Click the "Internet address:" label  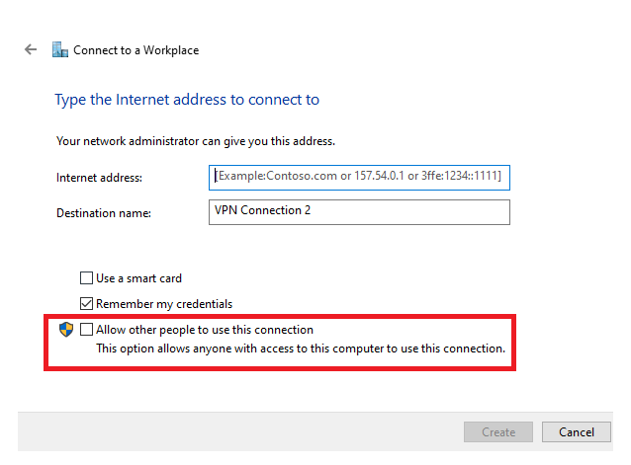click(100, 178)
